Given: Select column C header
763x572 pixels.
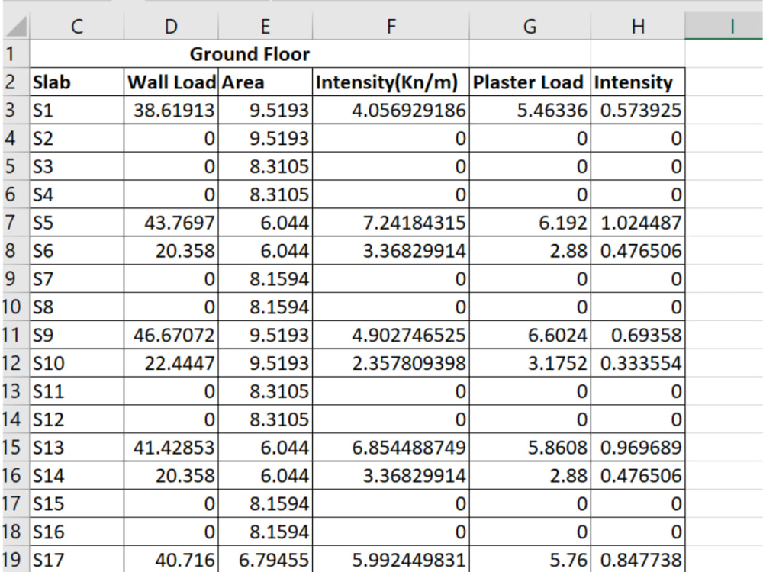Looking at the screenshot, I should tap(77, 26).
